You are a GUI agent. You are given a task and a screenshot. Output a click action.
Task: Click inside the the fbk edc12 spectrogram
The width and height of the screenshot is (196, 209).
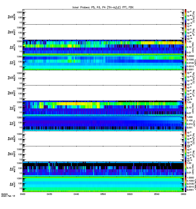(103, 169)
